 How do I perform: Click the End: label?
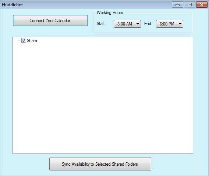148,24
